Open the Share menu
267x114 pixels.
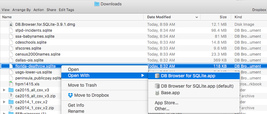click(x=52, y=10)
